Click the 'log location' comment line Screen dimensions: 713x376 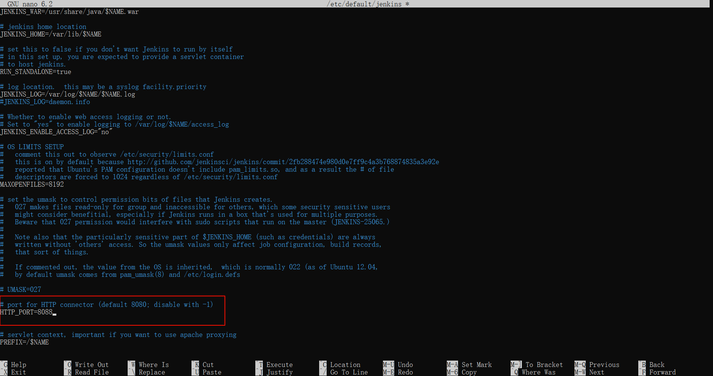(103, 87)
